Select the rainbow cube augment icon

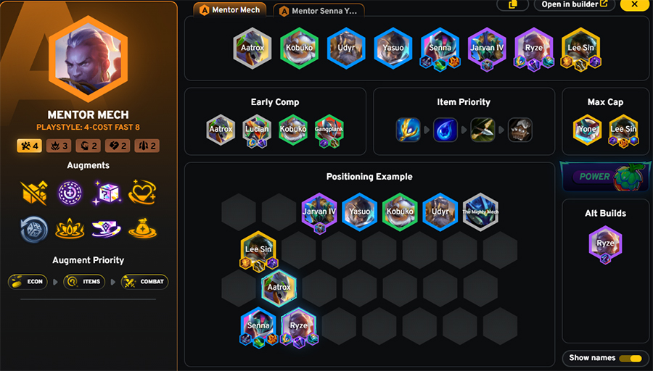(107, 193)
